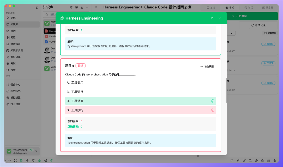Image resolution: width=283 pixels, height=167 pixels.
Task: Click the home icon in Harness Engineering dialog
Action: click(x=212, y=18)
